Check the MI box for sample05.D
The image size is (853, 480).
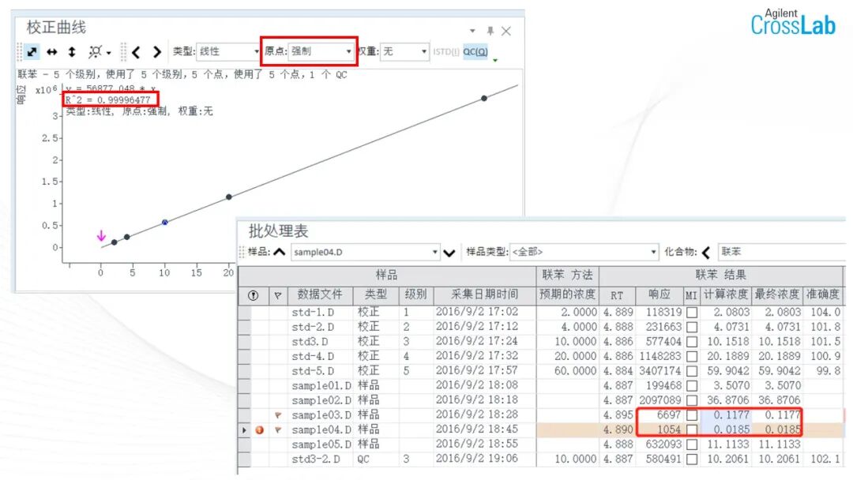pyautogui.click(x=692, y=444)
